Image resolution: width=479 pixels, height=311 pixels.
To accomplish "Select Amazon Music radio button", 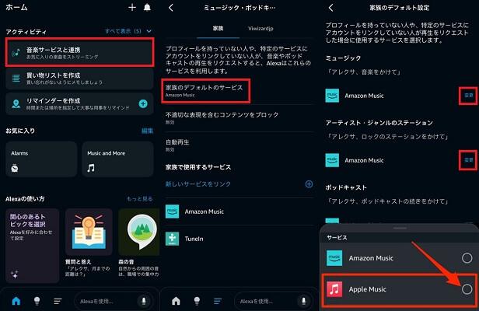I will [467, 258].
